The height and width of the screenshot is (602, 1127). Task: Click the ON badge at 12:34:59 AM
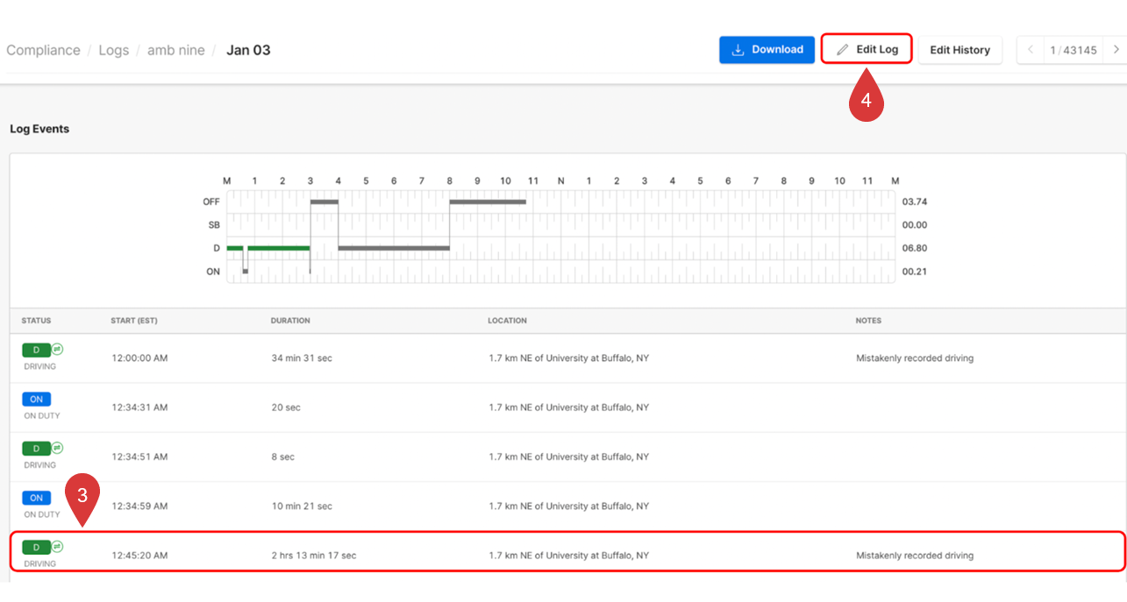coord(36,498)
